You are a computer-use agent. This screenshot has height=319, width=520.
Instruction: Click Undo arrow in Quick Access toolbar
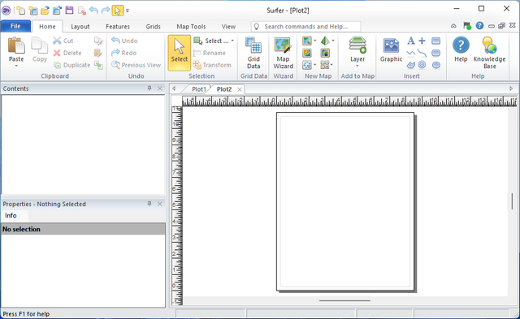point(93,11)
